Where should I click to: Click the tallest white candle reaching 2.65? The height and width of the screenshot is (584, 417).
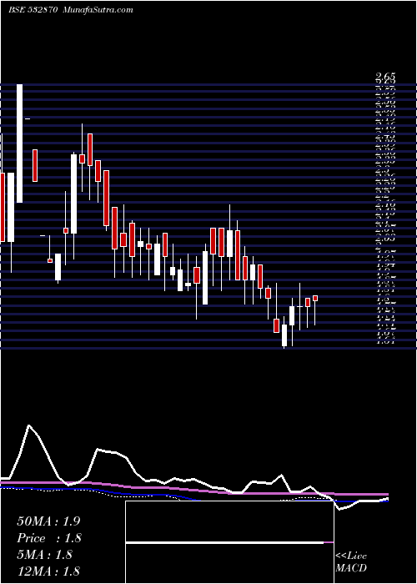pyautogui.click(x=19, y=143)
